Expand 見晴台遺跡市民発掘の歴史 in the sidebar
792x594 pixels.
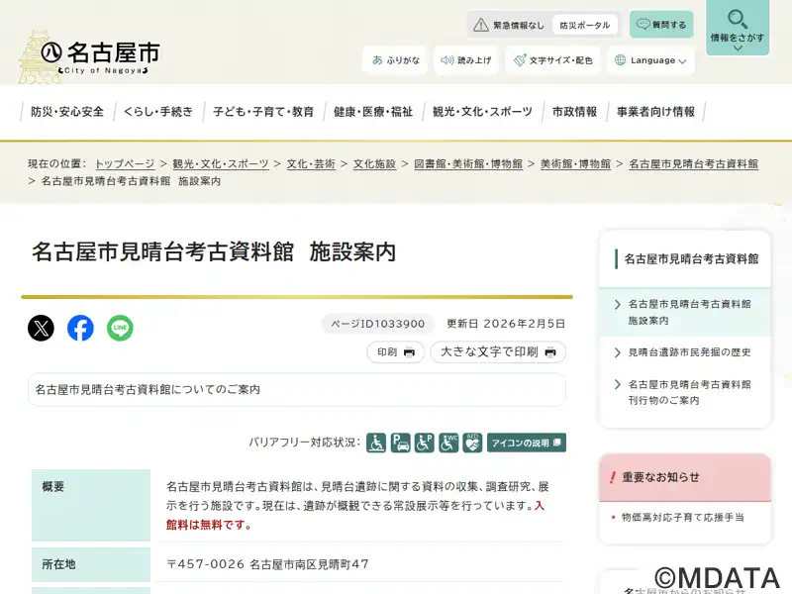pyautogui.click(x=689, y=352)
